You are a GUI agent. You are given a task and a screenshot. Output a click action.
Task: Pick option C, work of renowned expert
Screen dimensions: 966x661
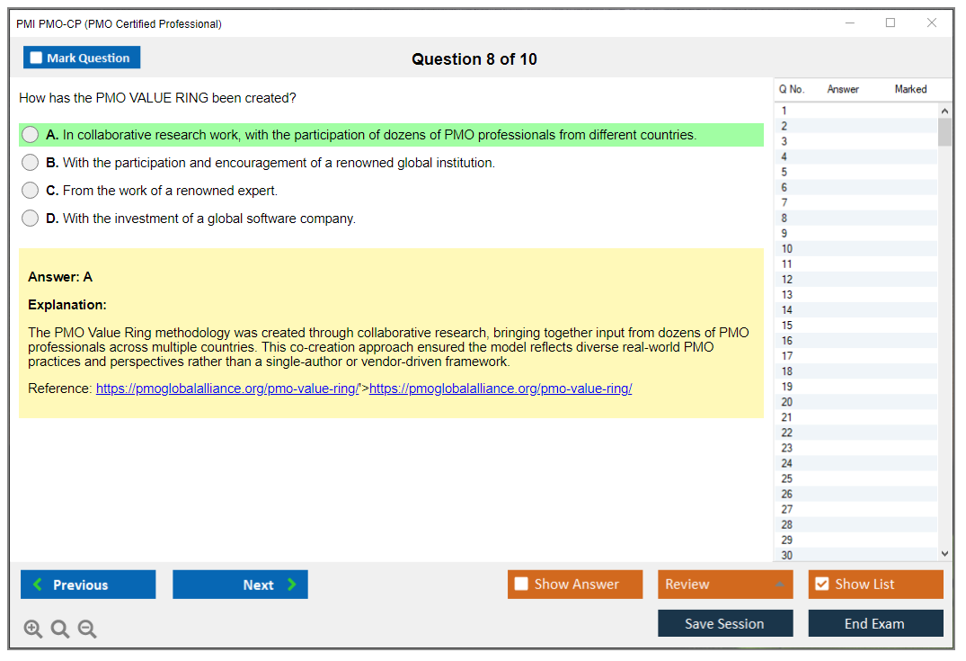point(31,191)
